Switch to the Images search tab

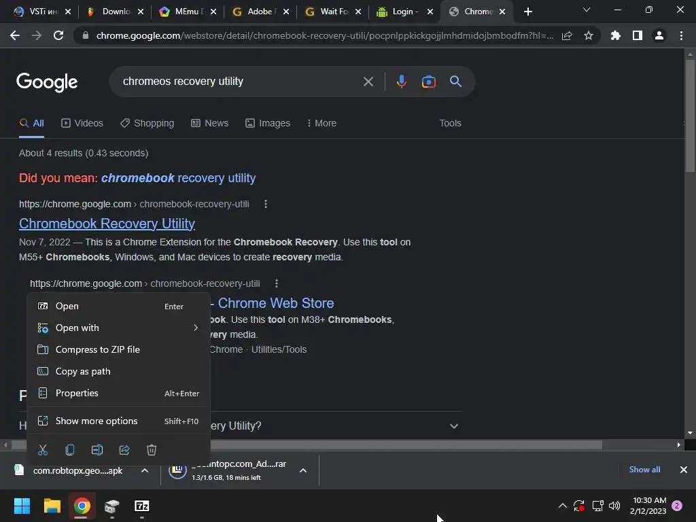(268, 124)
